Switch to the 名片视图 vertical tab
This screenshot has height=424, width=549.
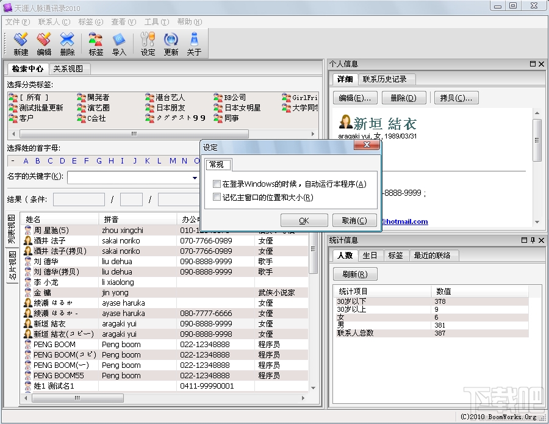[x=12, y=266]
